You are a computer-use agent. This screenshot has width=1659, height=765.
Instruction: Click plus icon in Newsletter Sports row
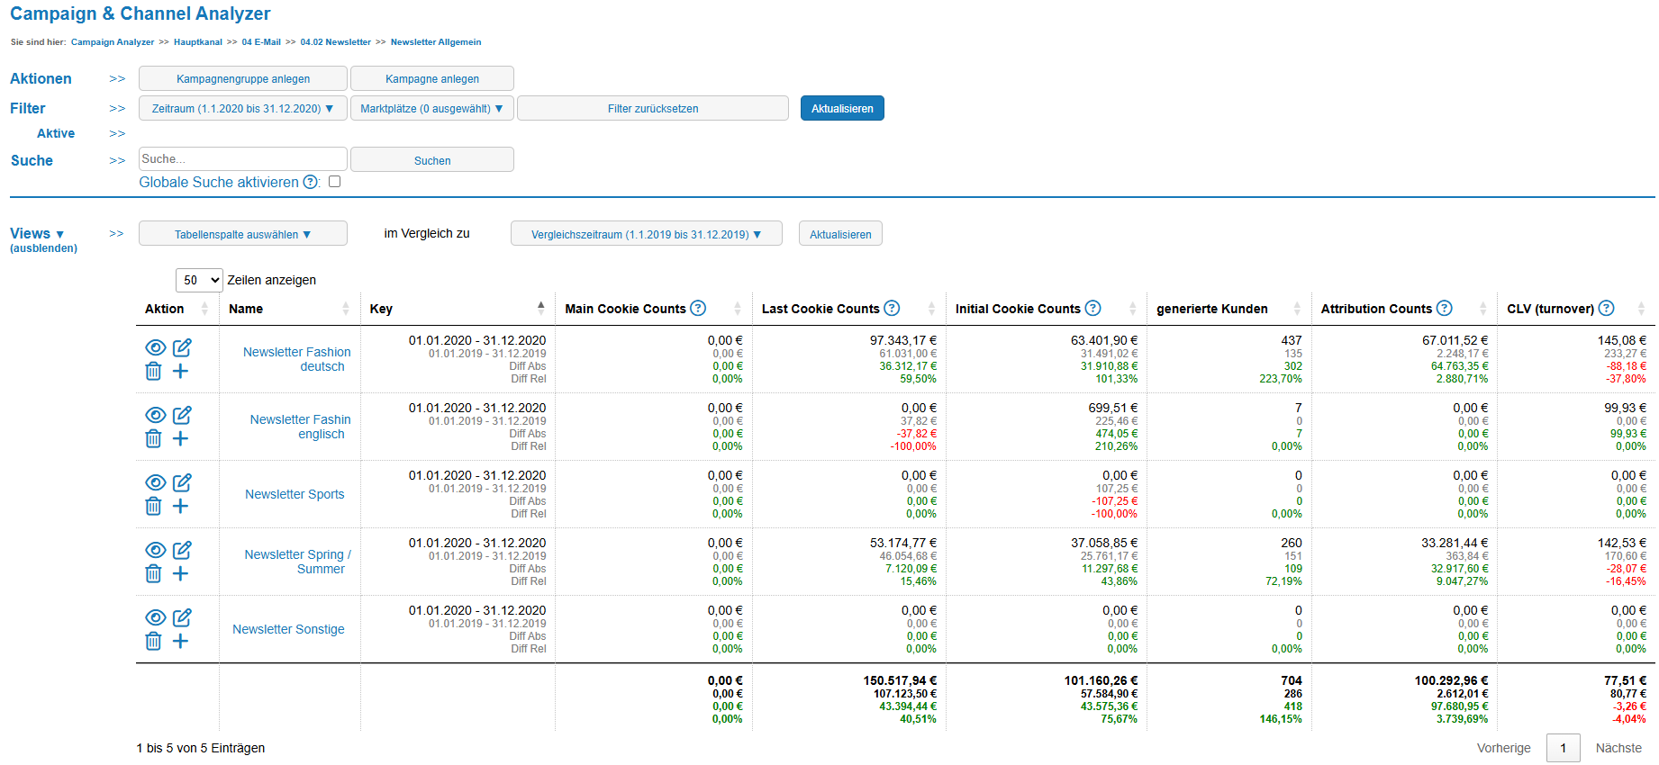pyautogui.click(x=181, y=506)
